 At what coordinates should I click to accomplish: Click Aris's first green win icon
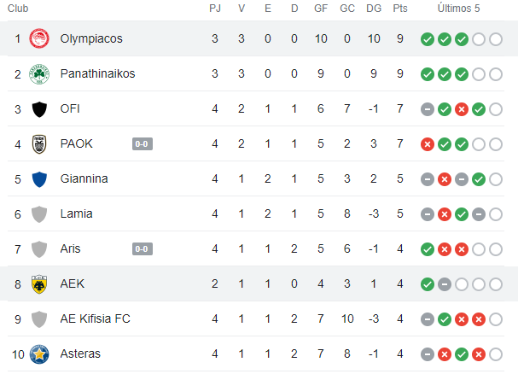tap(428, 249)
